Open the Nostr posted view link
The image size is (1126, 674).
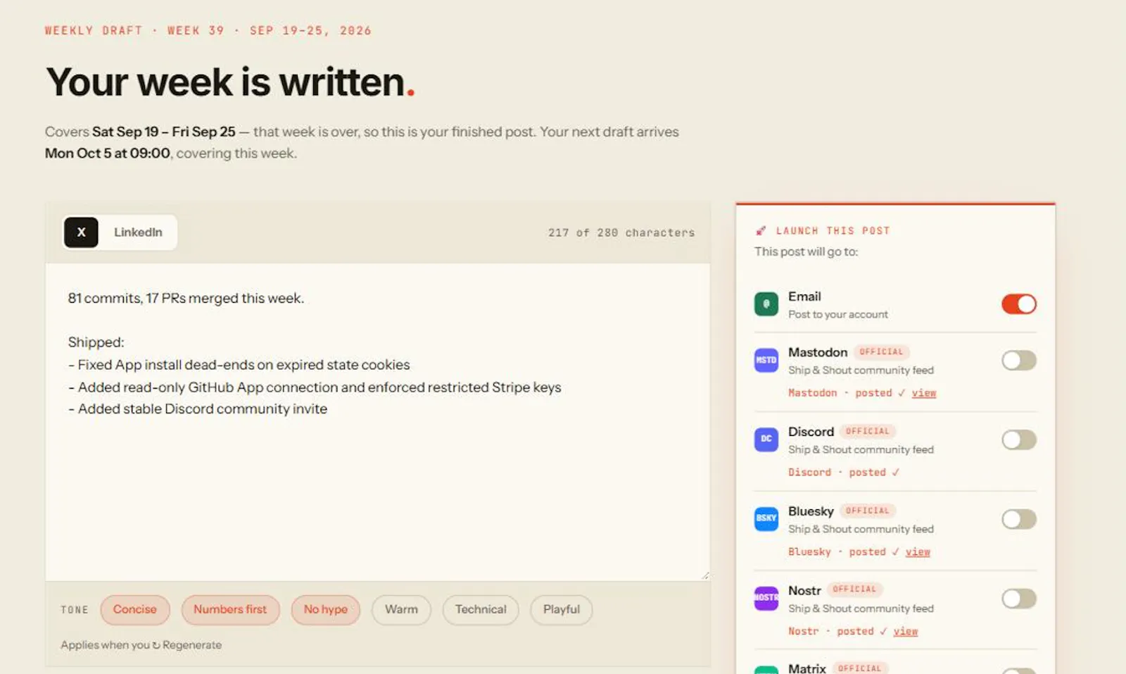coord(906,632)
